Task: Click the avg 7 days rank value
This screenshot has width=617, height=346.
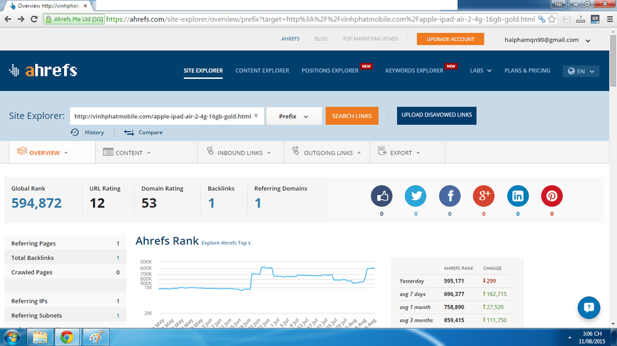Action: click(453, 294)
